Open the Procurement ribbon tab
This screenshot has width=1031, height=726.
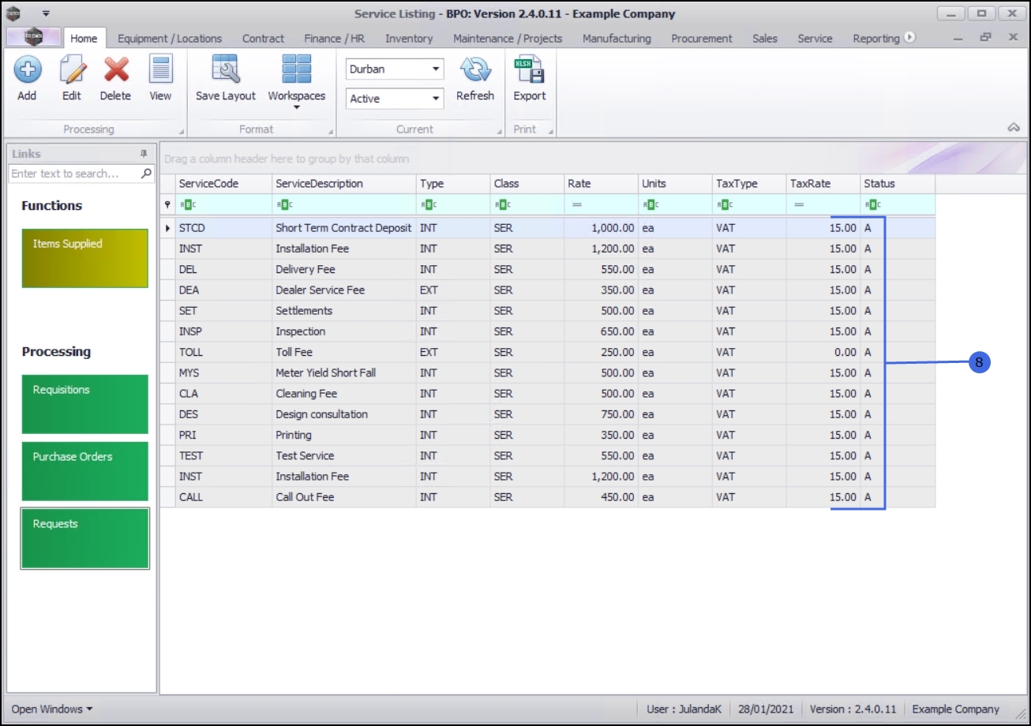pos(701,38)
